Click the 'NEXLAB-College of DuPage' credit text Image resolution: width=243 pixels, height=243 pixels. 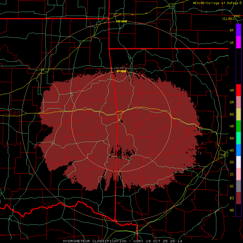click(x=216, y=3)
